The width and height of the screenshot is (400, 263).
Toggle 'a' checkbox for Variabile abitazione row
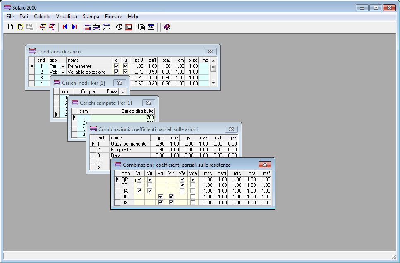pyautogui.click(x=116, y=72)
